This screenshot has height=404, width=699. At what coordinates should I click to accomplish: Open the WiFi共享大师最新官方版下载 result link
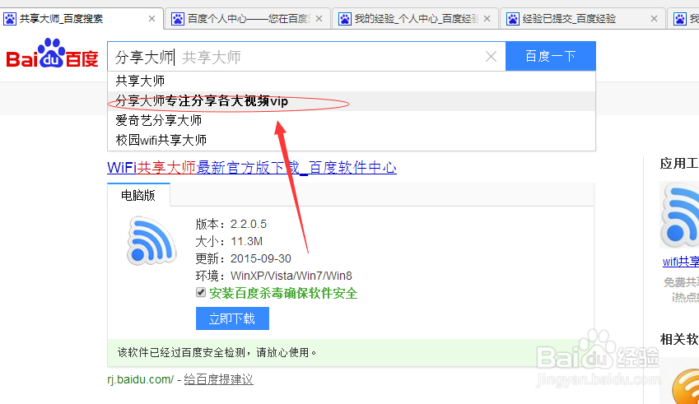[252, 168]
